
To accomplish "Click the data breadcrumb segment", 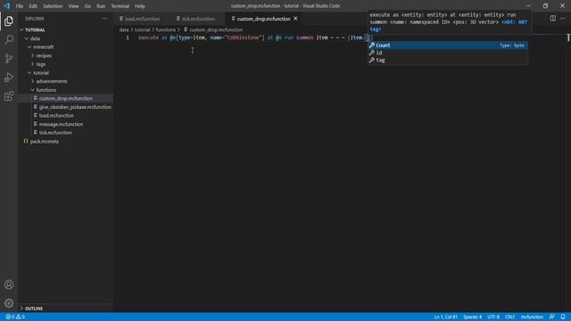I will [124, 29].
